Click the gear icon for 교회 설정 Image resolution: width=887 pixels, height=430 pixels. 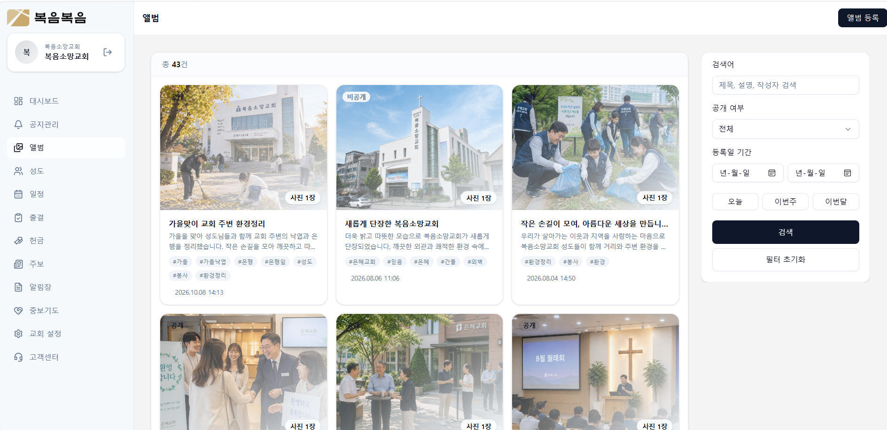tap(18, 334)
